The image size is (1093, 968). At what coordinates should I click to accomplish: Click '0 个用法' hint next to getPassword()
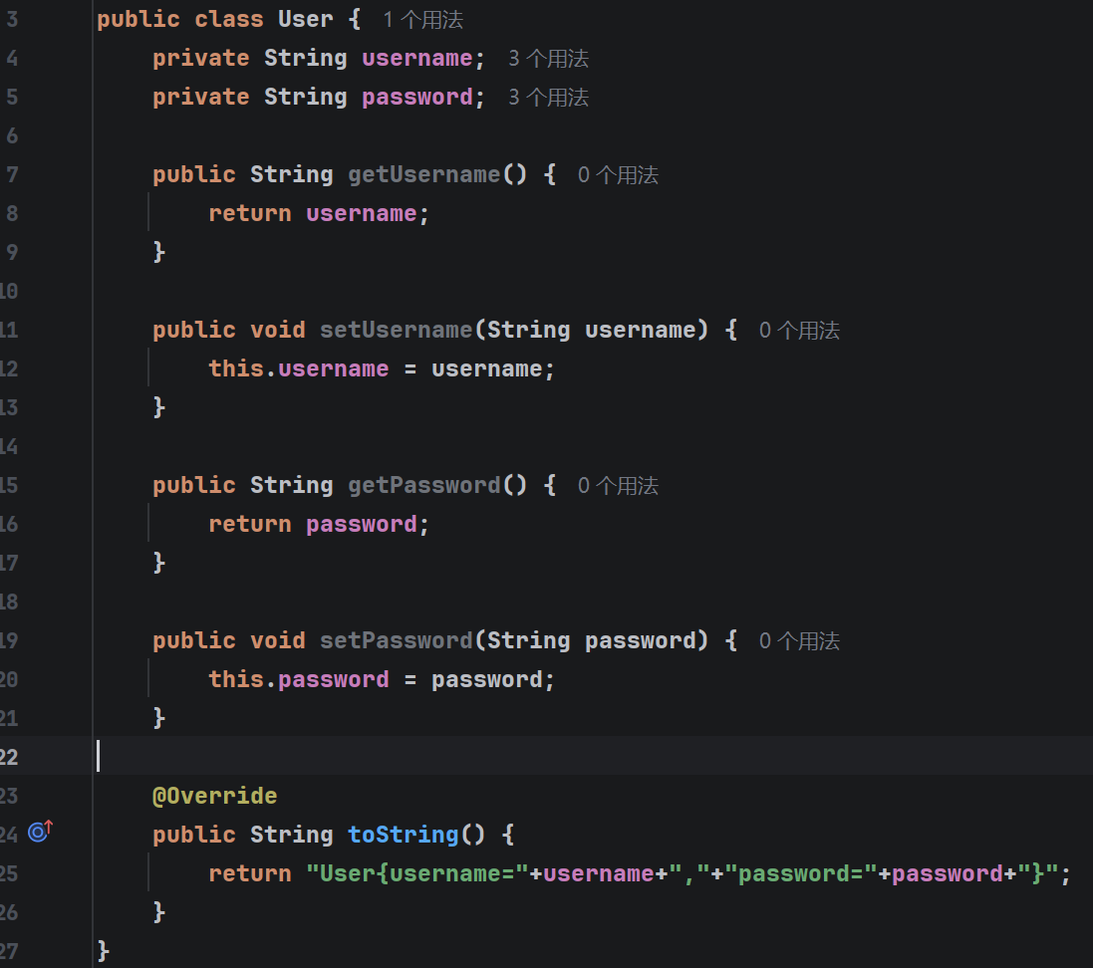[618, 486]
